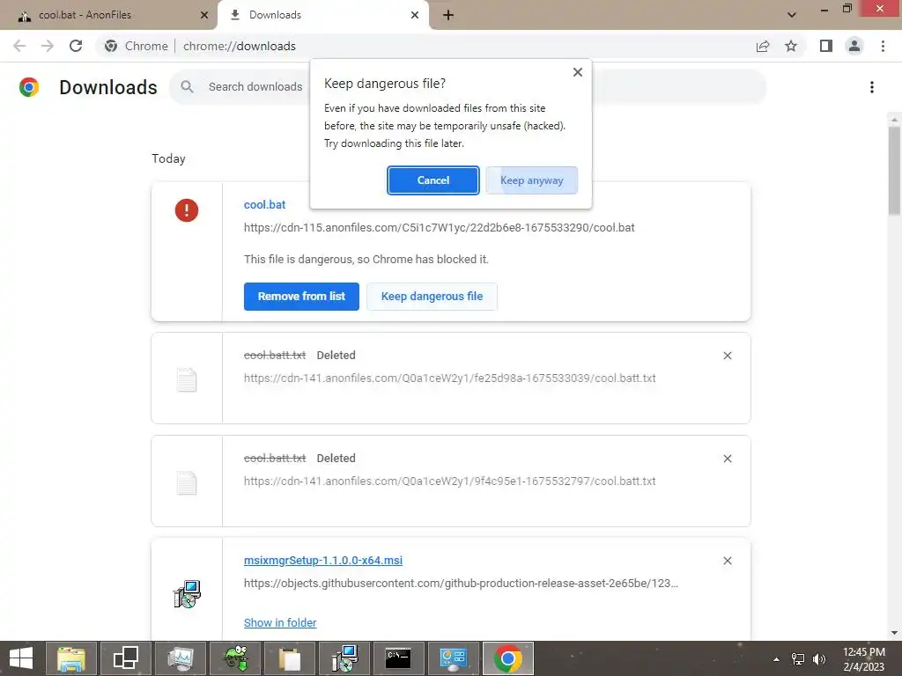902x676 pixels.
Task: Close the cool.bat - AnonFiles tab
Action: click(x=204, y=15)
